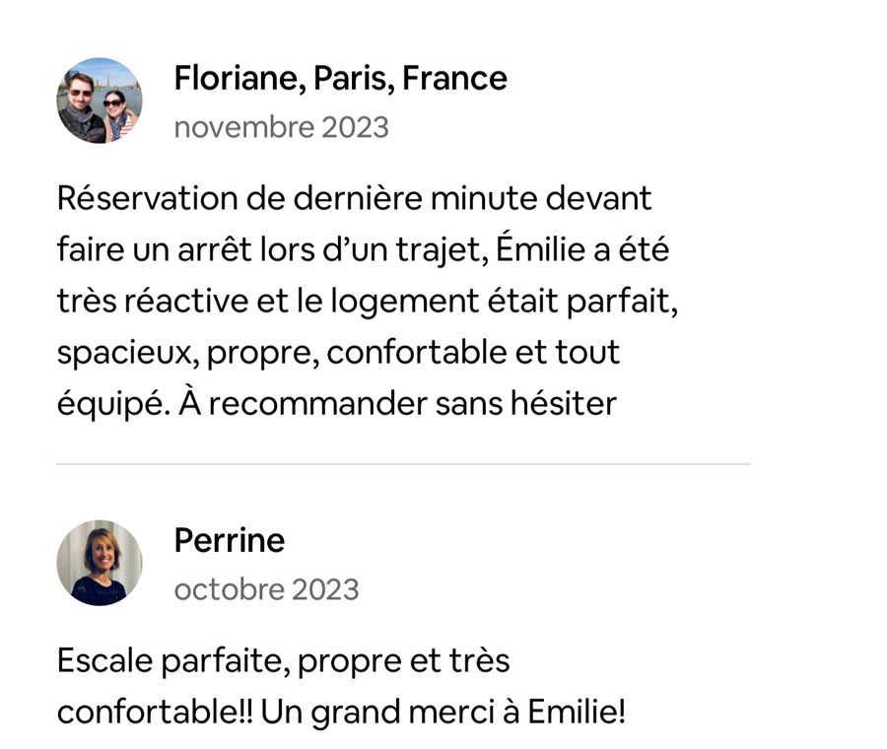This screenshot has width=887, height=749.
Task: Click the word "Émilie" in Floriane's review
Action: 540,248
